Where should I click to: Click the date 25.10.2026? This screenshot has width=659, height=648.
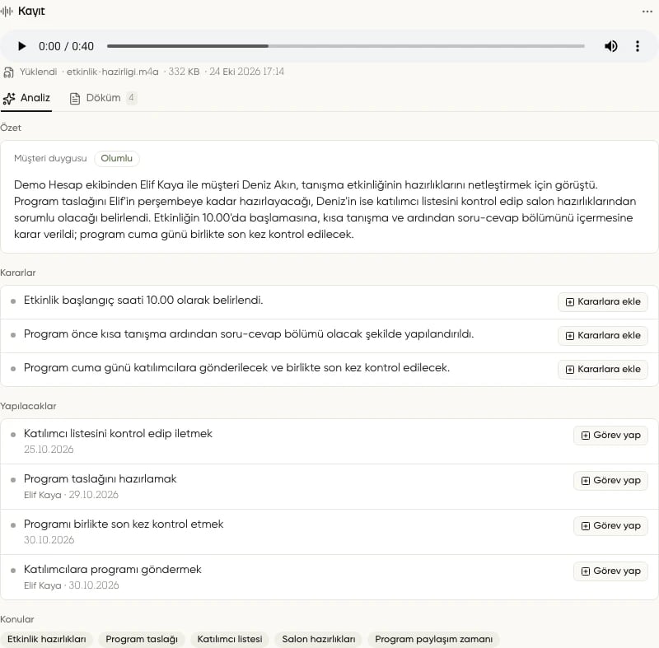coord(49,450)
